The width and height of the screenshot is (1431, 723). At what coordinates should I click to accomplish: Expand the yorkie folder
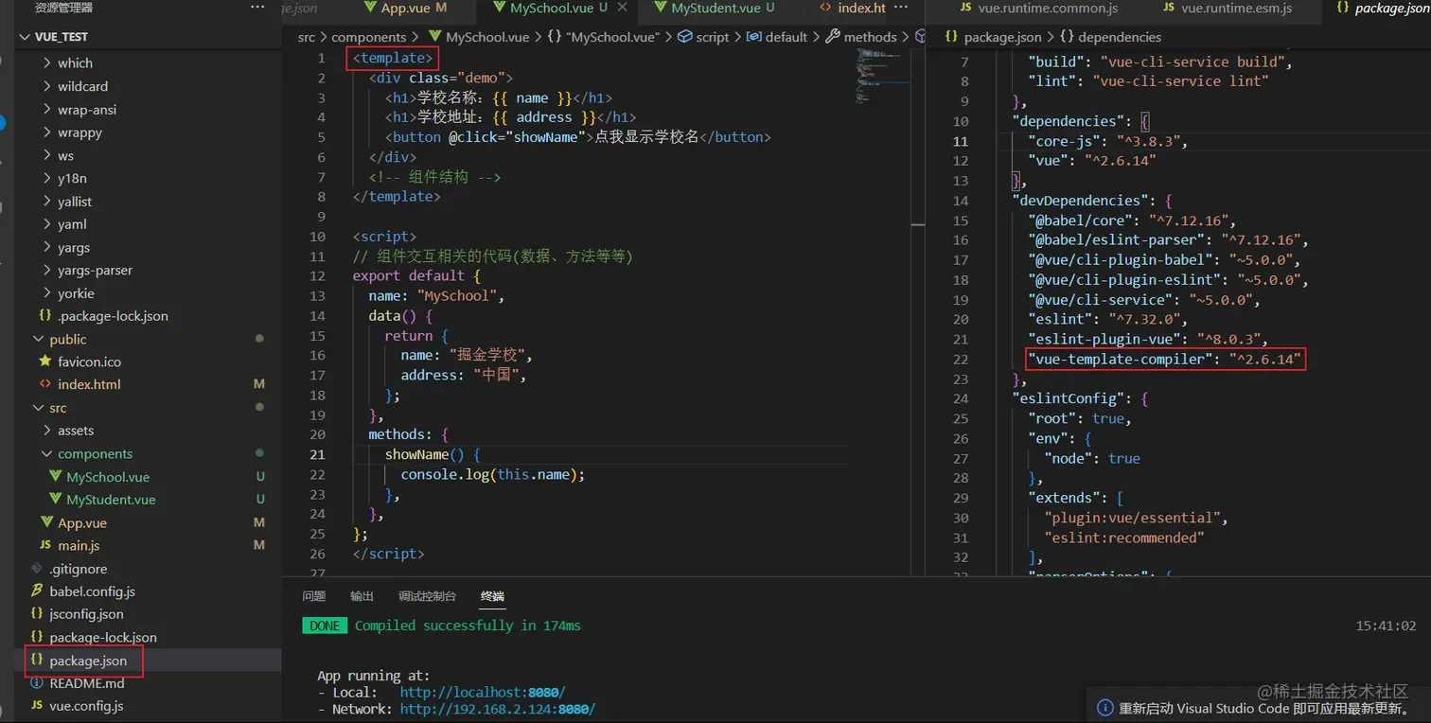[47, 293]
